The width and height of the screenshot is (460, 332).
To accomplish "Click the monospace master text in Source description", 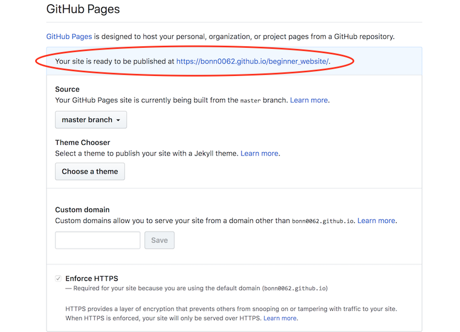I will pyautogui.click(x=250, y=101).
